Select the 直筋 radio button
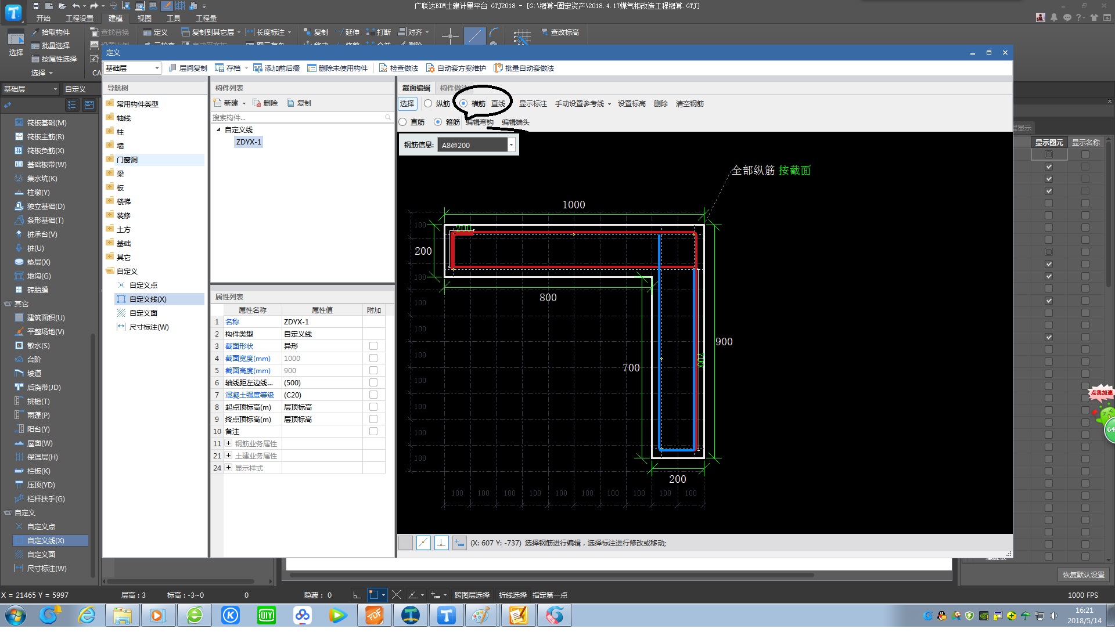This screenshot has height=636, width=1115. (402, 122)
